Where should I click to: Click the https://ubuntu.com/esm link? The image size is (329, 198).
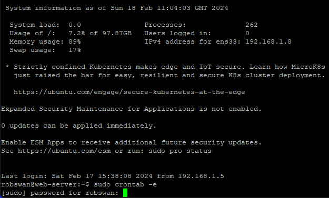point(64,151)
